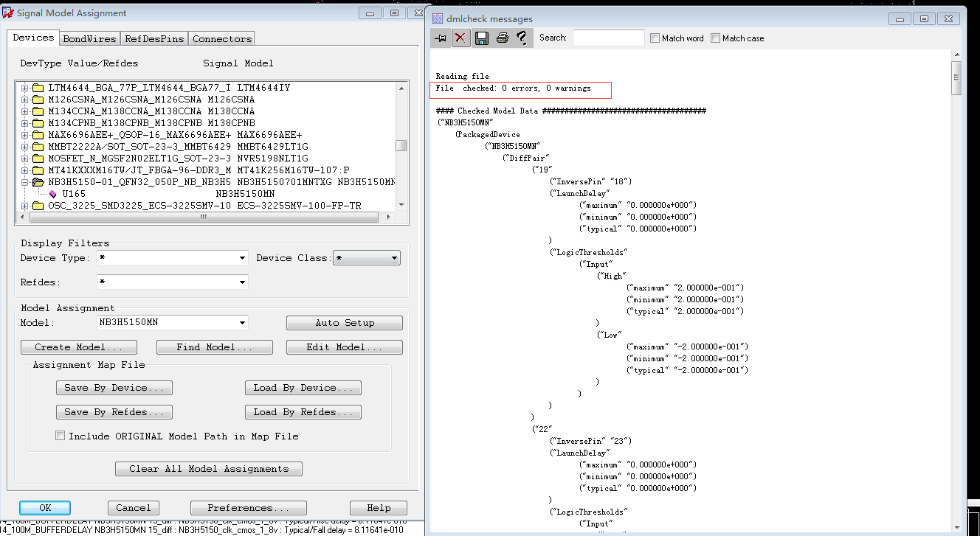This screenshot has height=536, width=980.
Task: Click the Signal Model Assignment title bar icon
Action: pos(8,13)
